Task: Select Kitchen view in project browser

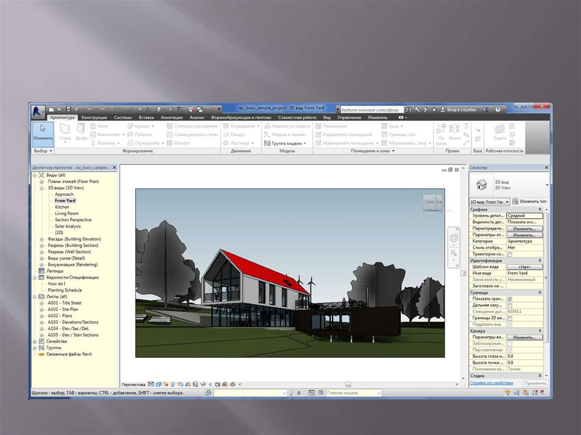Action: tap(62, 207)
